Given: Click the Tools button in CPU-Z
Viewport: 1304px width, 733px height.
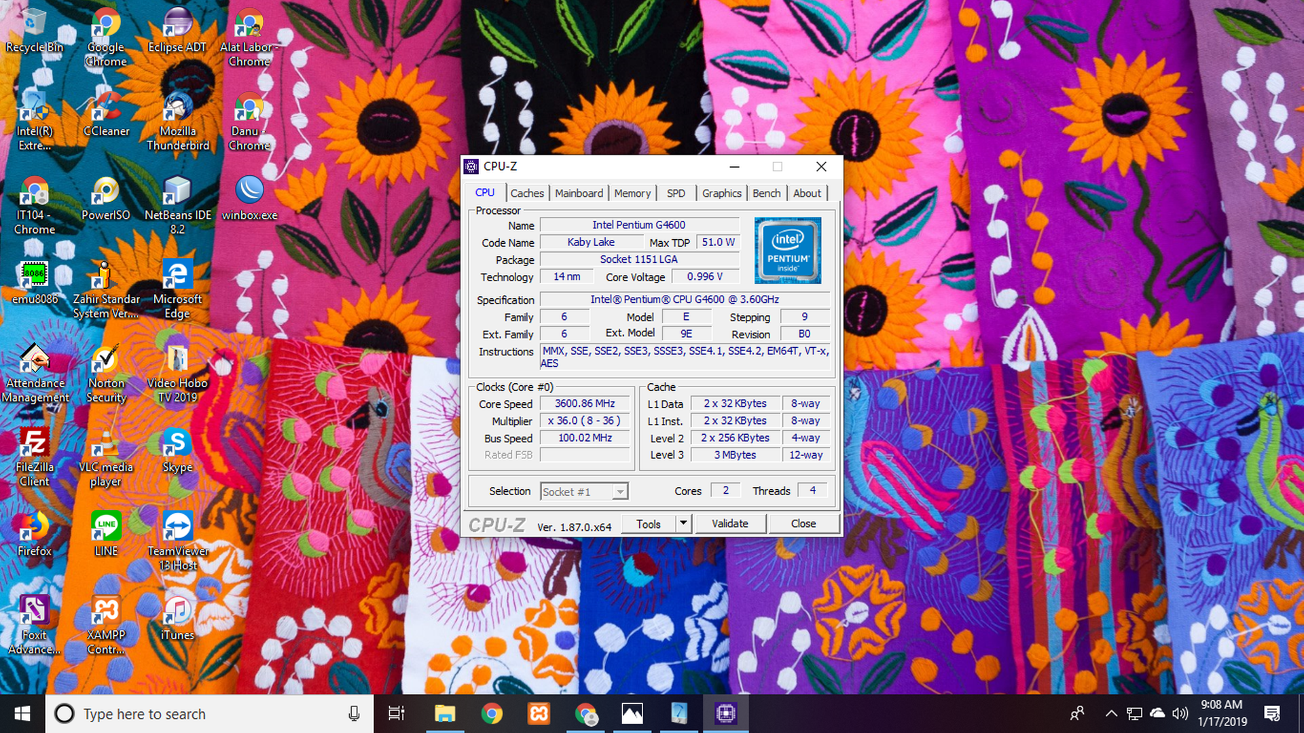Looking at the screenshot, I should pyautogui.click(x=649, y=524).
